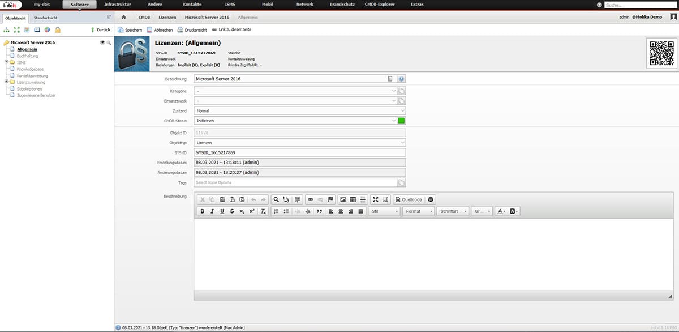Switch to the Standortsicht tab
The height and width of the screenshot is (332, 679).
[45, 18]
